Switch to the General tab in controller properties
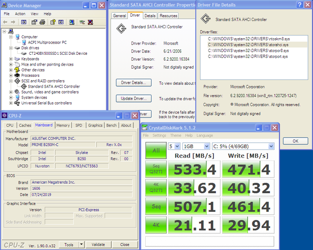The height and width of the screenshot is (250, 313). [119, 16]
